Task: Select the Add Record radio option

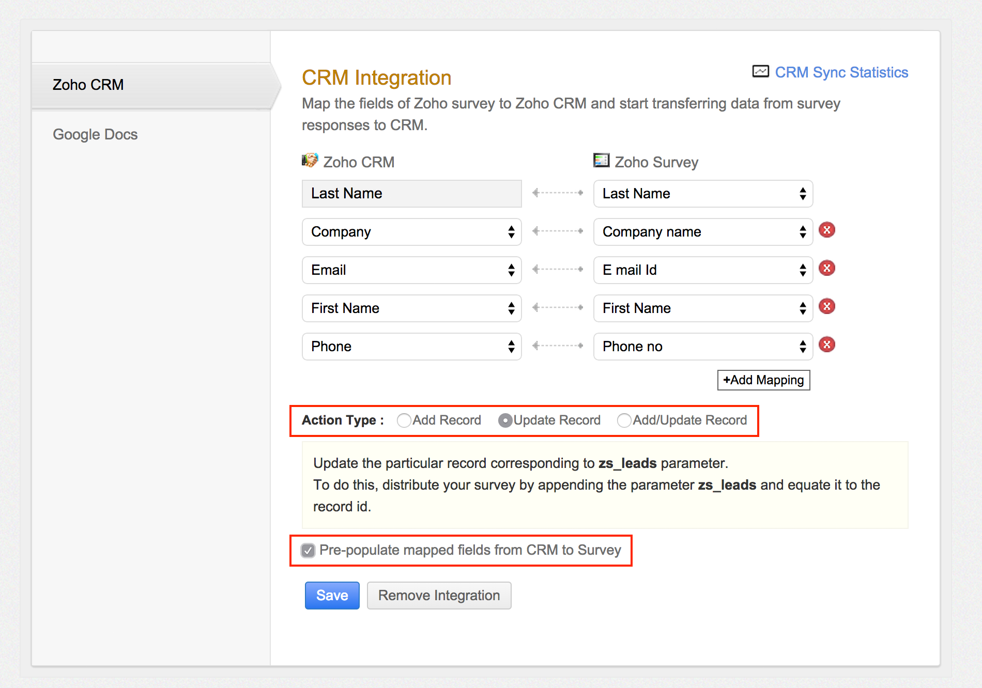Action: [x=404, y=420]
